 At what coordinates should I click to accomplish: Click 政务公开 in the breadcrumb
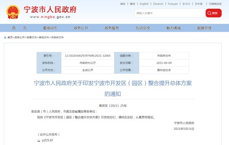pos(19,38)
